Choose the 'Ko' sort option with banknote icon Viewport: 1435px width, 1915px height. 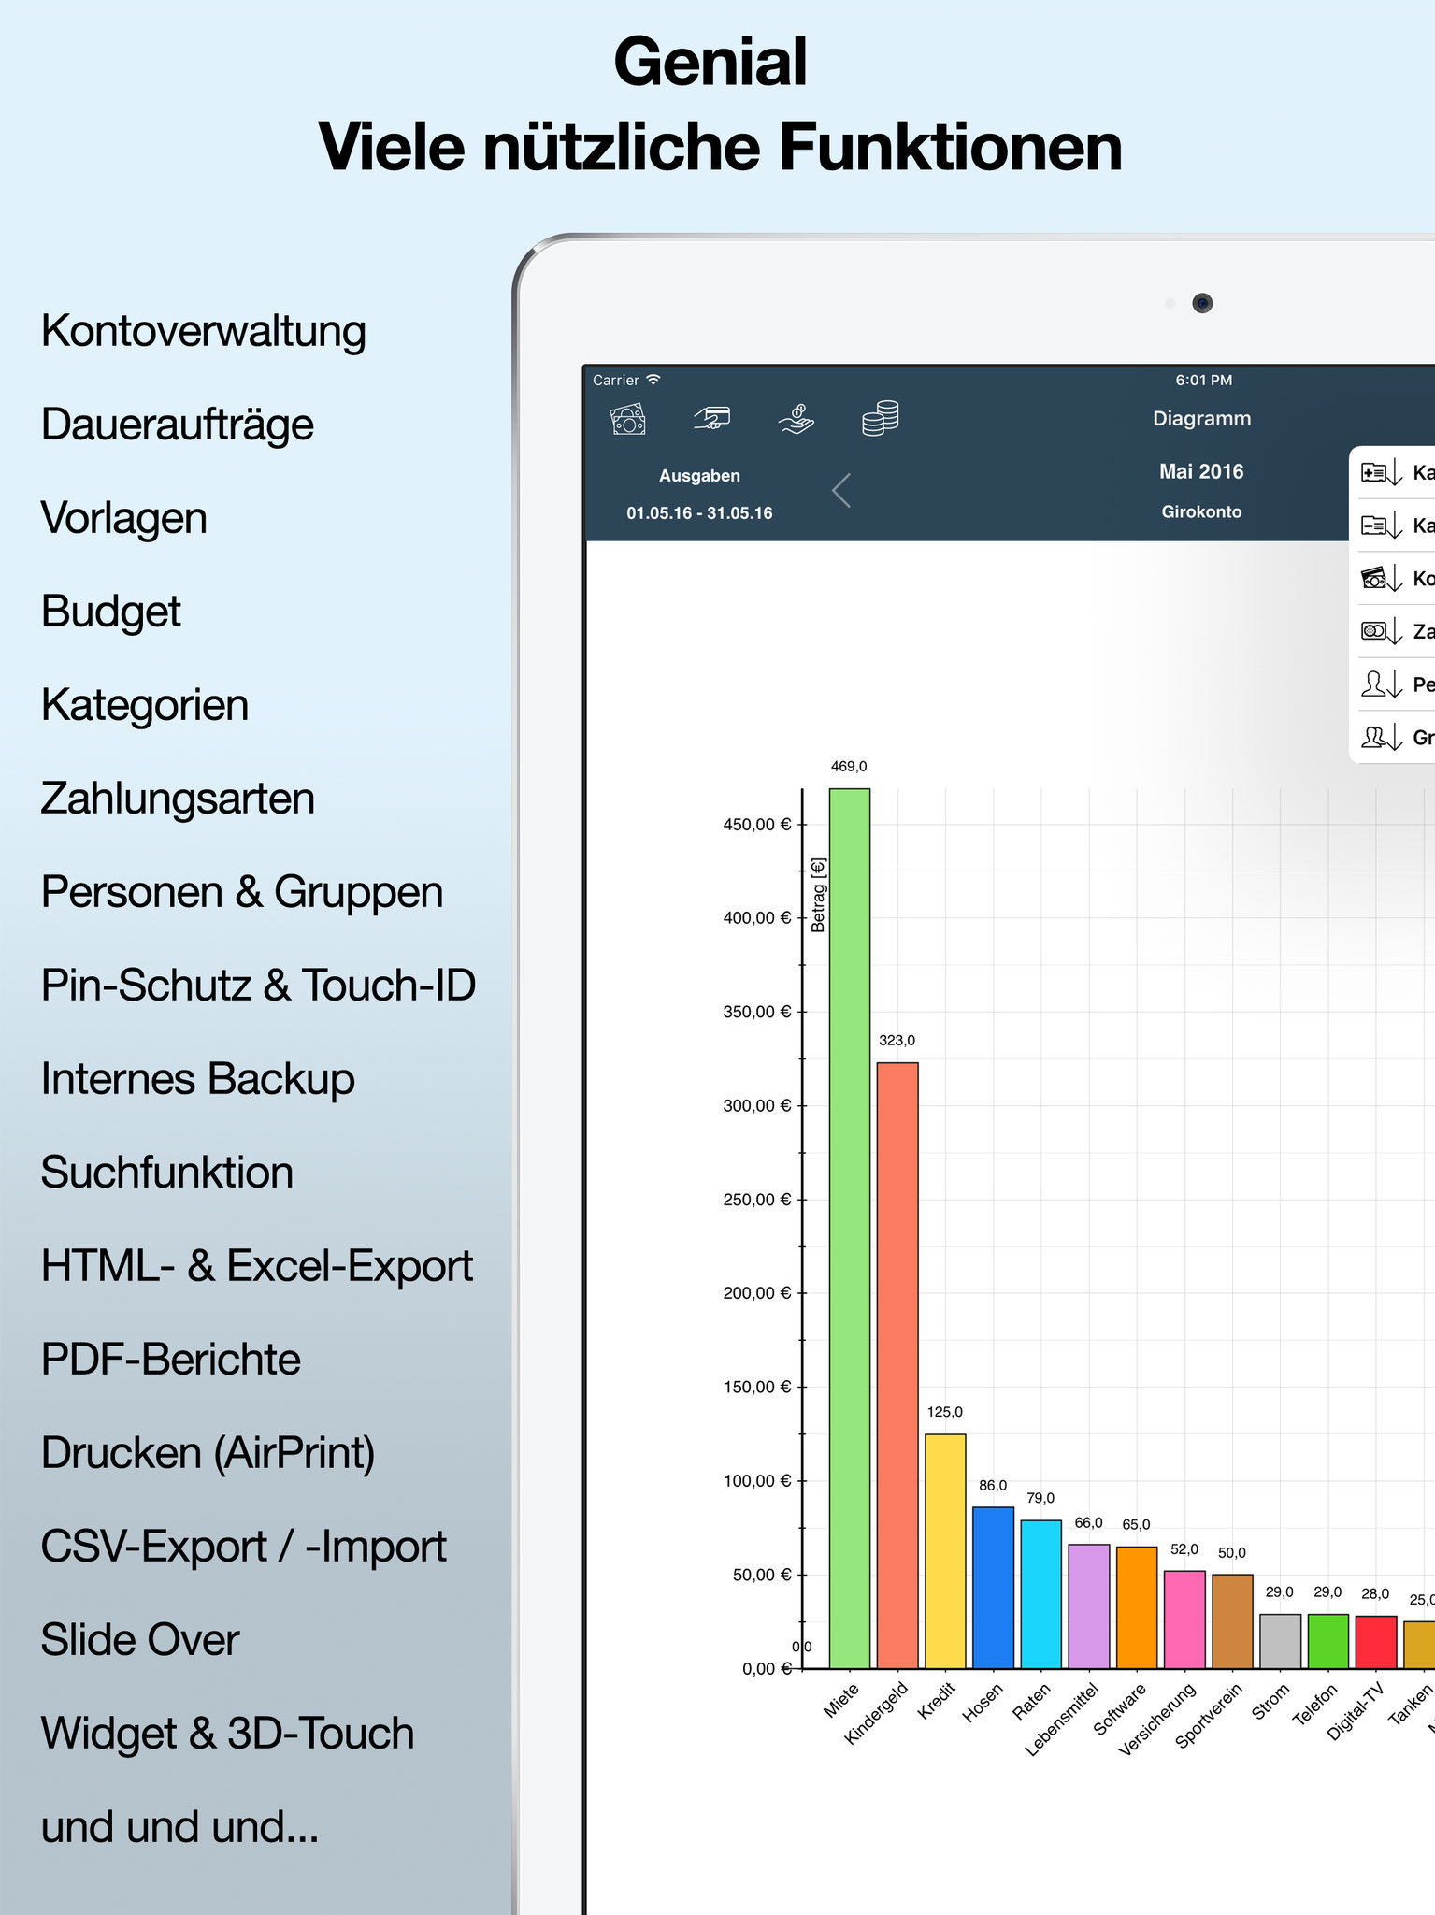tap(1392, 579)
